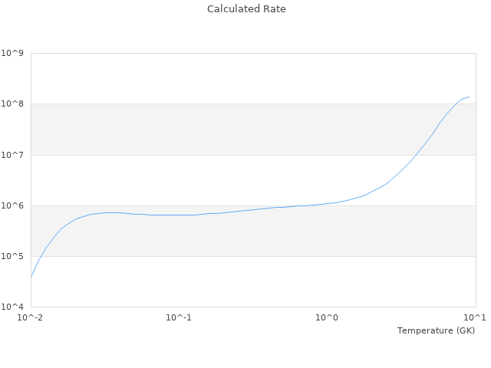Screen dimensions: 491x368
Task: Click the blue curve's leftmost starting point
Action: [x=31, y=276]
